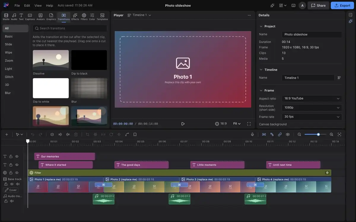Open the Templates panel
The image size is (356, 222).
102,17
